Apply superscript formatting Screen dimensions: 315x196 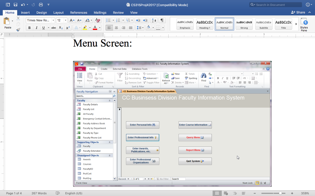tap(67, 28)
